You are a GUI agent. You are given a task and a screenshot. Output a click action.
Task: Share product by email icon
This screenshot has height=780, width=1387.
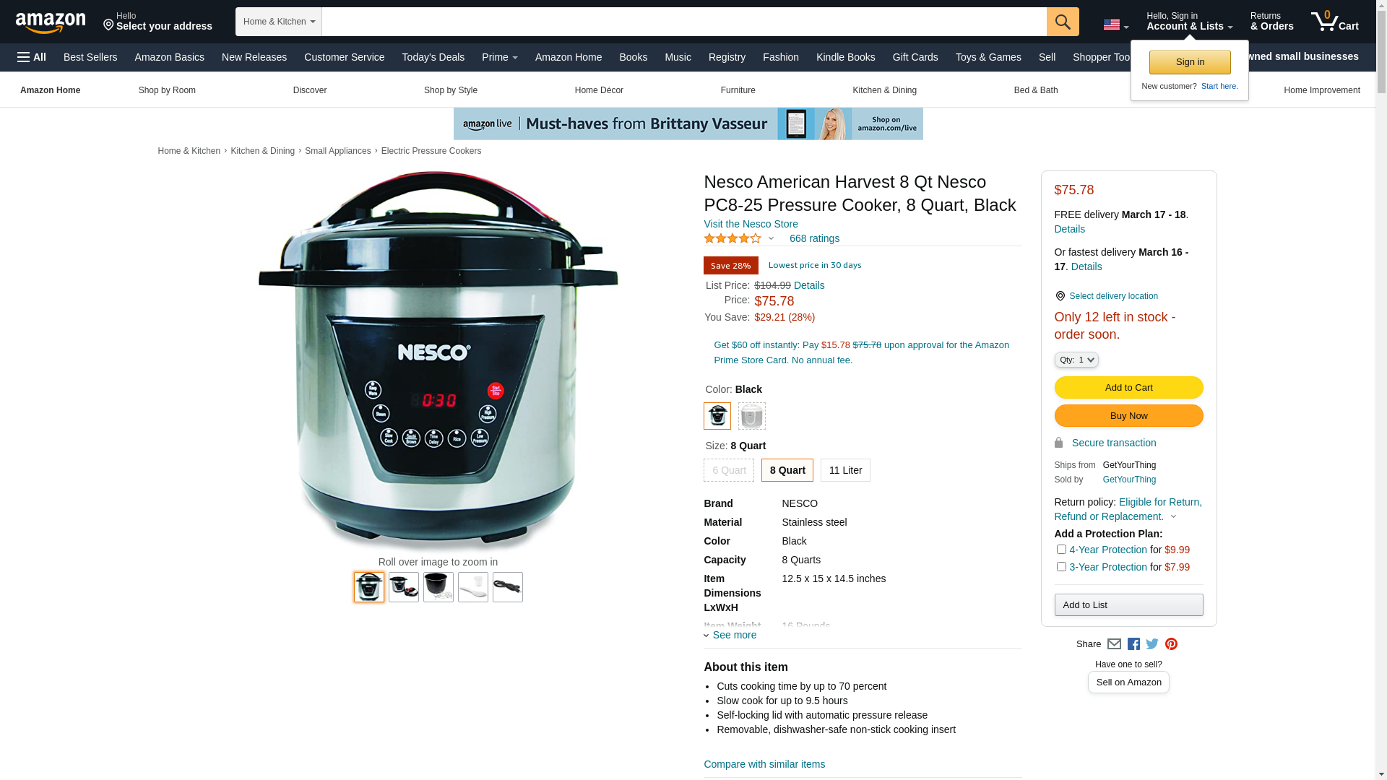click(x=1114, y=644)
